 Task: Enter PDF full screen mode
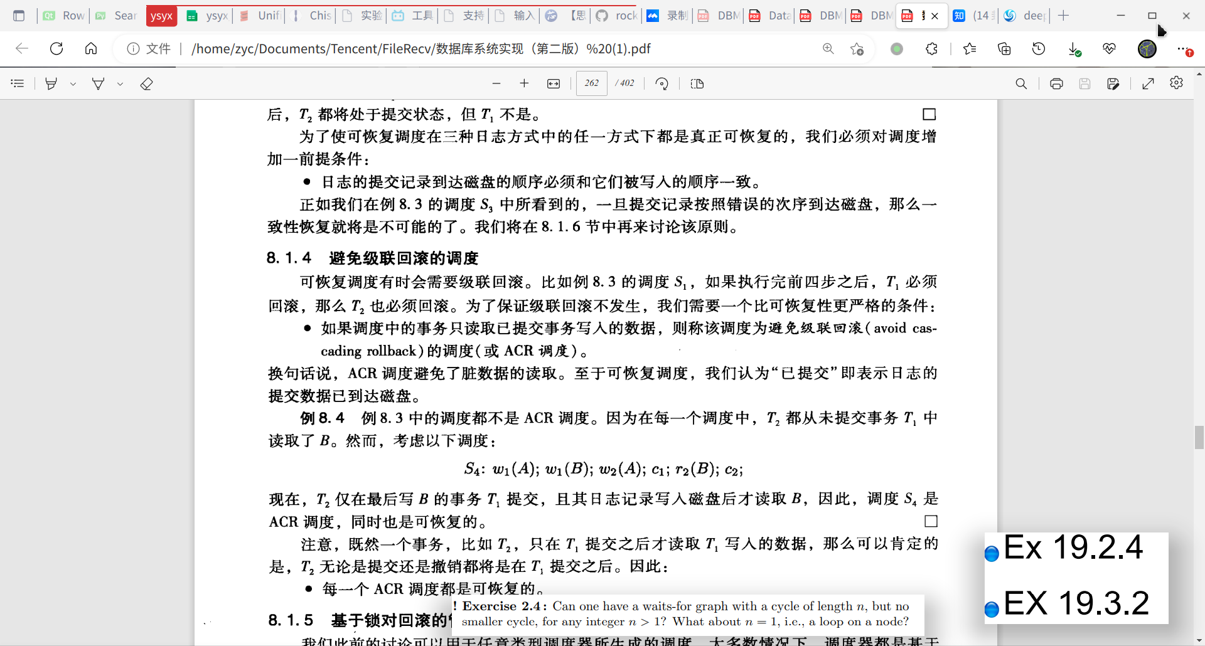click(x=1148, y=83)
